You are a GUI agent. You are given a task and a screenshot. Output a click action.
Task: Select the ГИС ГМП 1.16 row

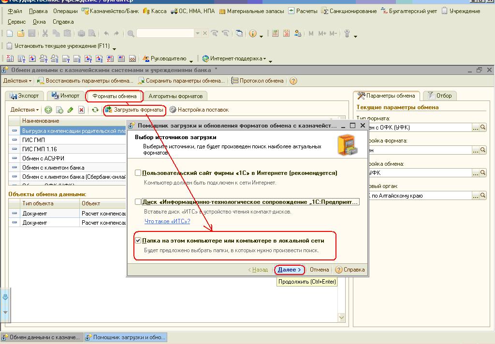(x=40, y=149)
